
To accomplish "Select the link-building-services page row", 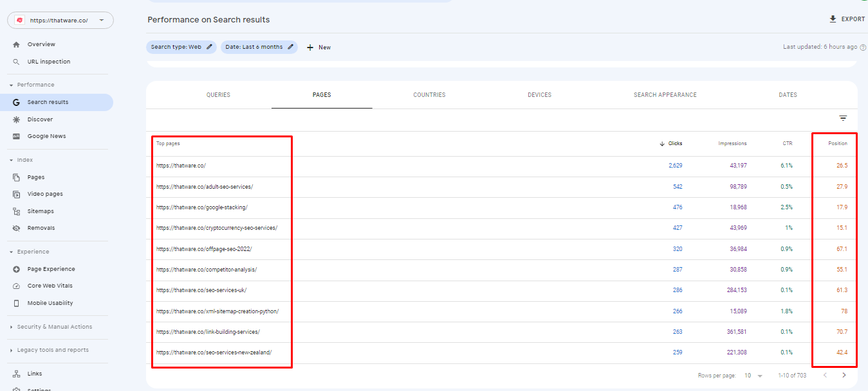I will pyautogui.click(x=502, y=332).
